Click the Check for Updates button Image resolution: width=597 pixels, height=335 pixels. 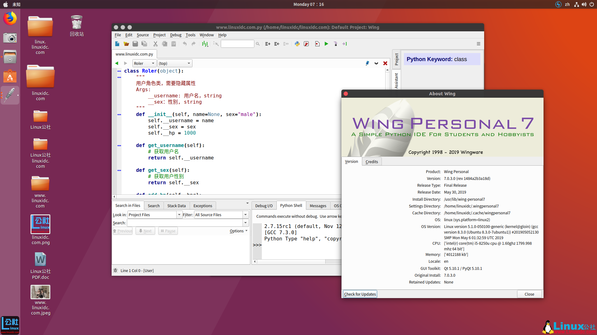[x=360, y=294]
